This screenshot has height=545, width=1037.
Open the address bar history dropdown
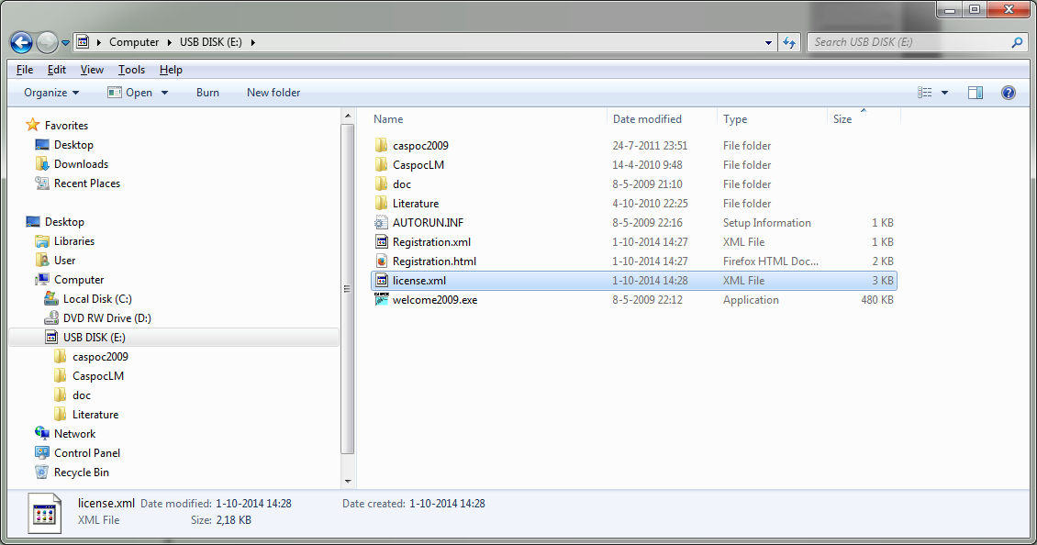pos(769,42)
